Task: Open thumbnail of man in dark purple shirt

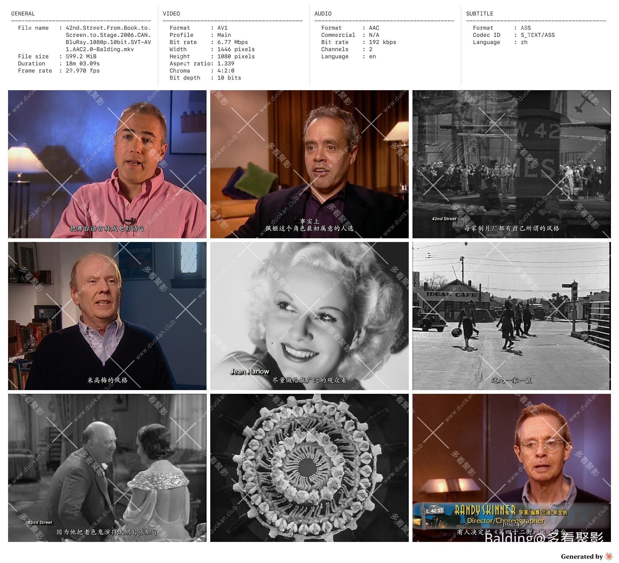Action: (x=309, y=164)
